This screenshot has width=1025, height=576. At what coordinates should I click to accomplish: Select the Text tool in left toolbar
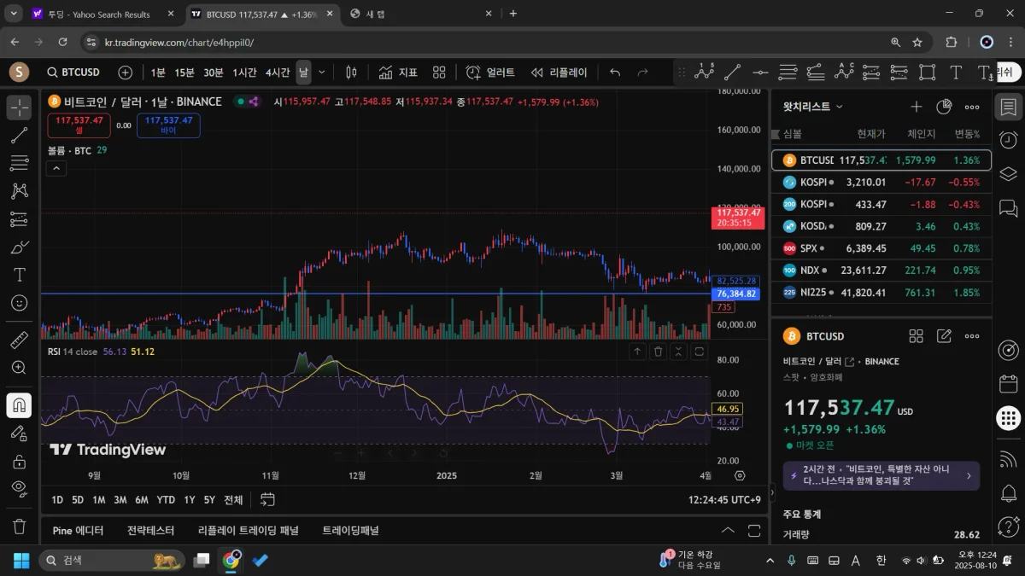(19, 275)
